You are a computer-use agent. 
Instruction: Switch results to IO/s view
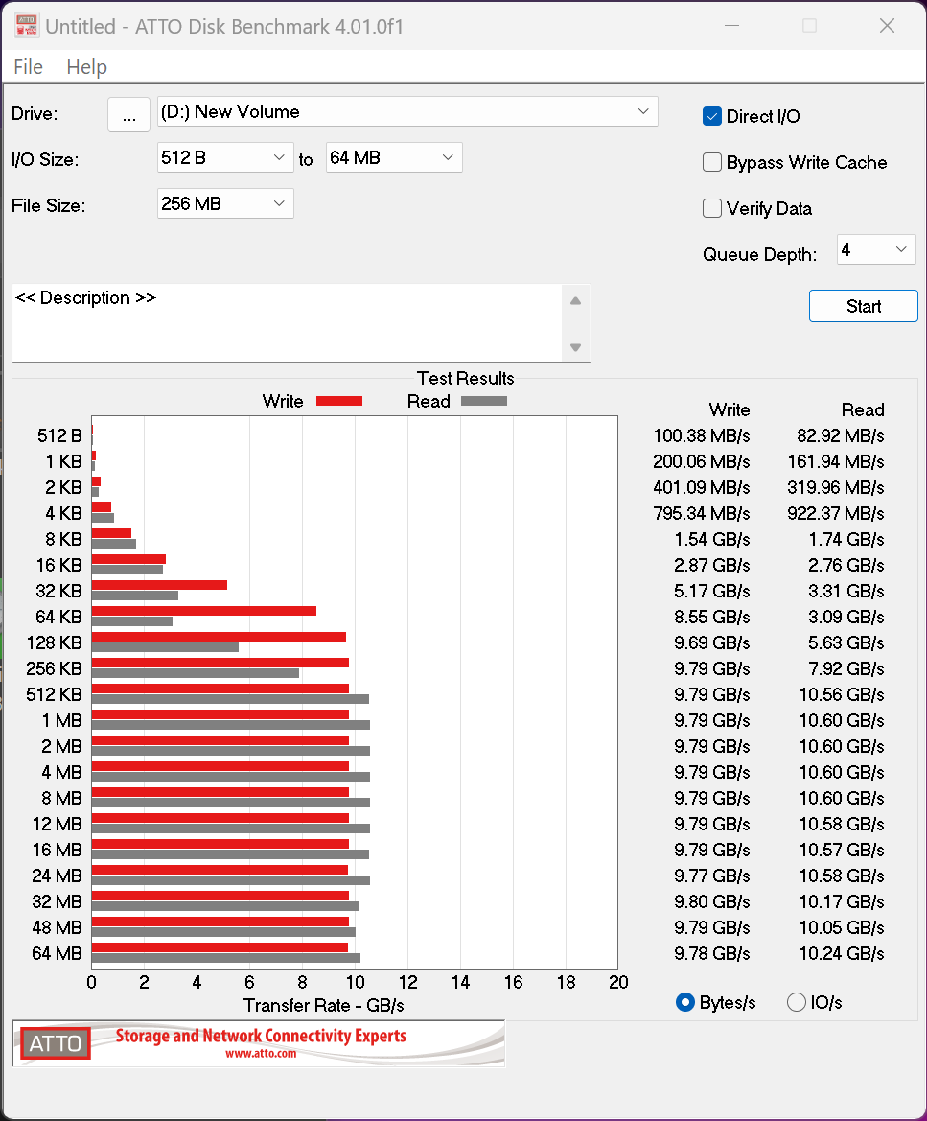(797, 1002)
